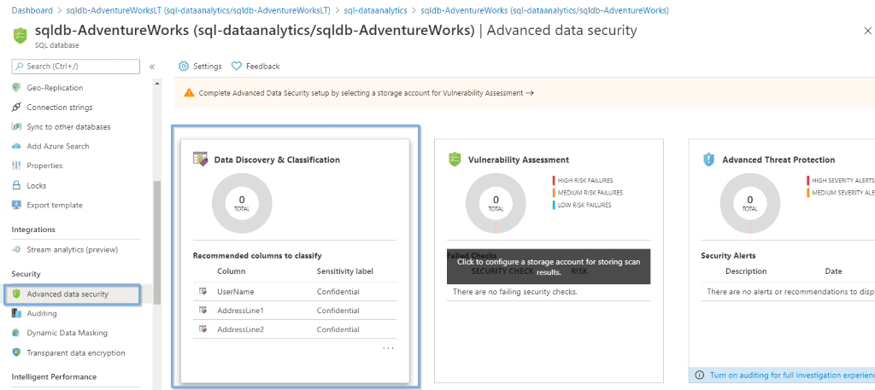Image resolution: width=875 pixels, height=390 pixels.
Task: Click the Advanced data security shield icon
Action: pos(16,294)
